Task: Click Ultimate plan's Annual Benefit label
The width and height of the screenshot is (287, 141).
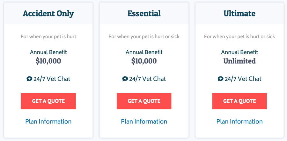Action: coord(239,52)
